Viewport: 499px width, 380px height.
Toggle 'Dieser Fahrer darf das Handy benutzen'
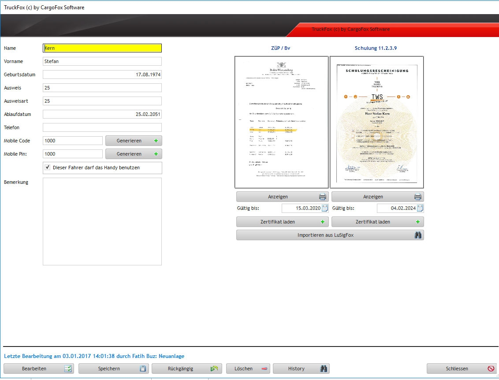(x=48, y=168)
